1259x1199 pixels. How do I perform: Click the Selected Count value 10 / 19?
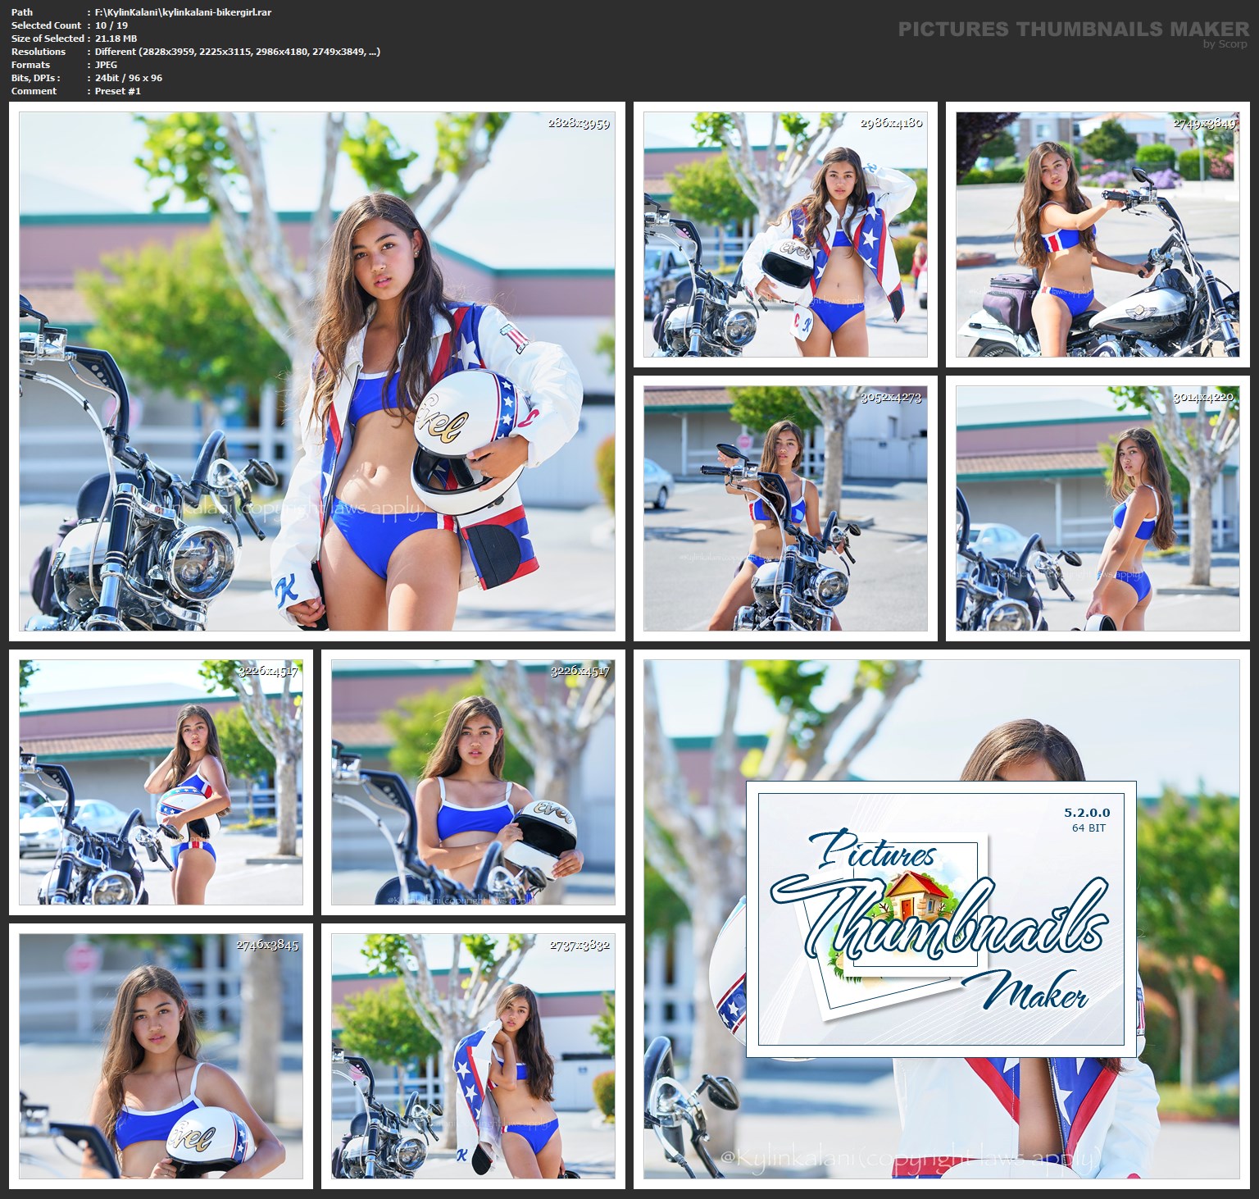click(111, 25)
